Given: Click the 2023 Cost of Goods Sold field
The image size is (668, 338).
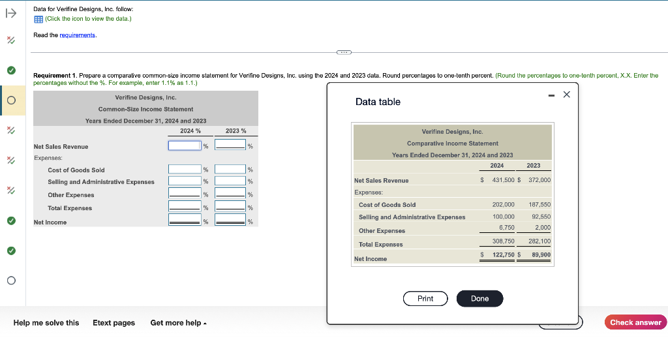Looking at the screenshot, I should (x=230, y=169).
